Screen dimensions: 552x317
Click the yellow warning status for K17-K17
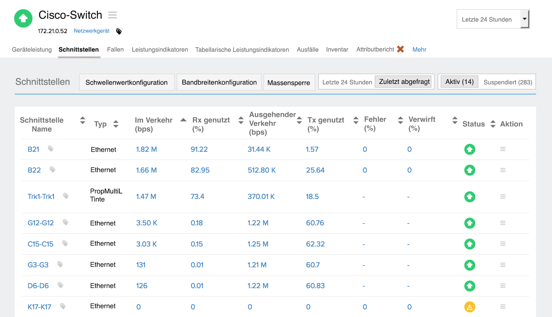470,307
